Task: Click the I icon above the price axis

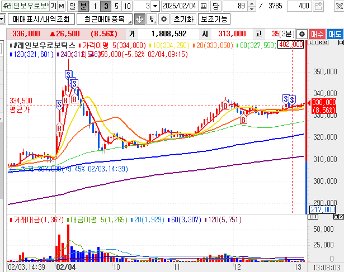Action: click(x=315, y=42)
